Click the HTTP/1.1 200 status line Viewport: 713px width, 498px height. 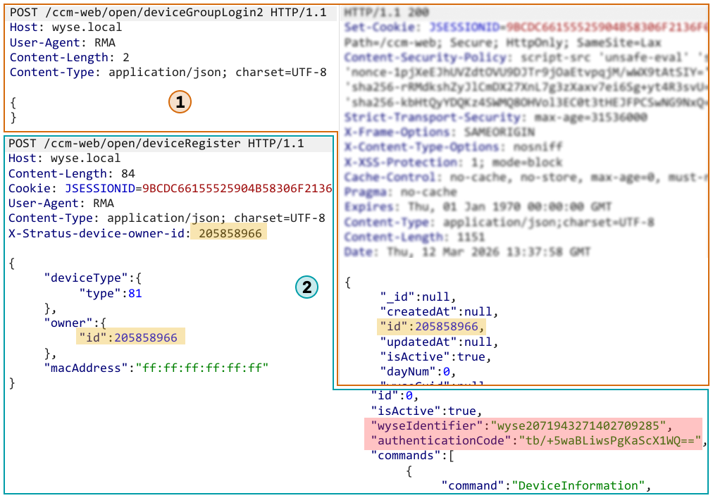click(x=387, y=13)
